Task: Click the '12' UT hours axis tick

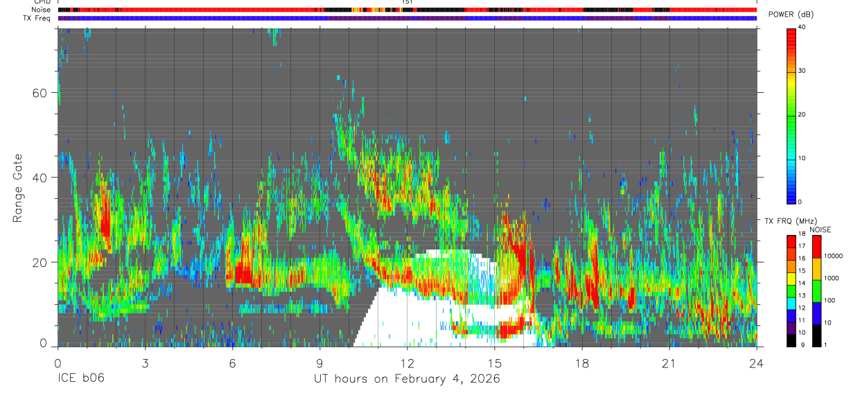Action: (407, 363)
